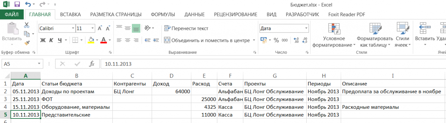Click the text orientation icon
Viewport: 446px width, 123px height.
click(147, 28)
